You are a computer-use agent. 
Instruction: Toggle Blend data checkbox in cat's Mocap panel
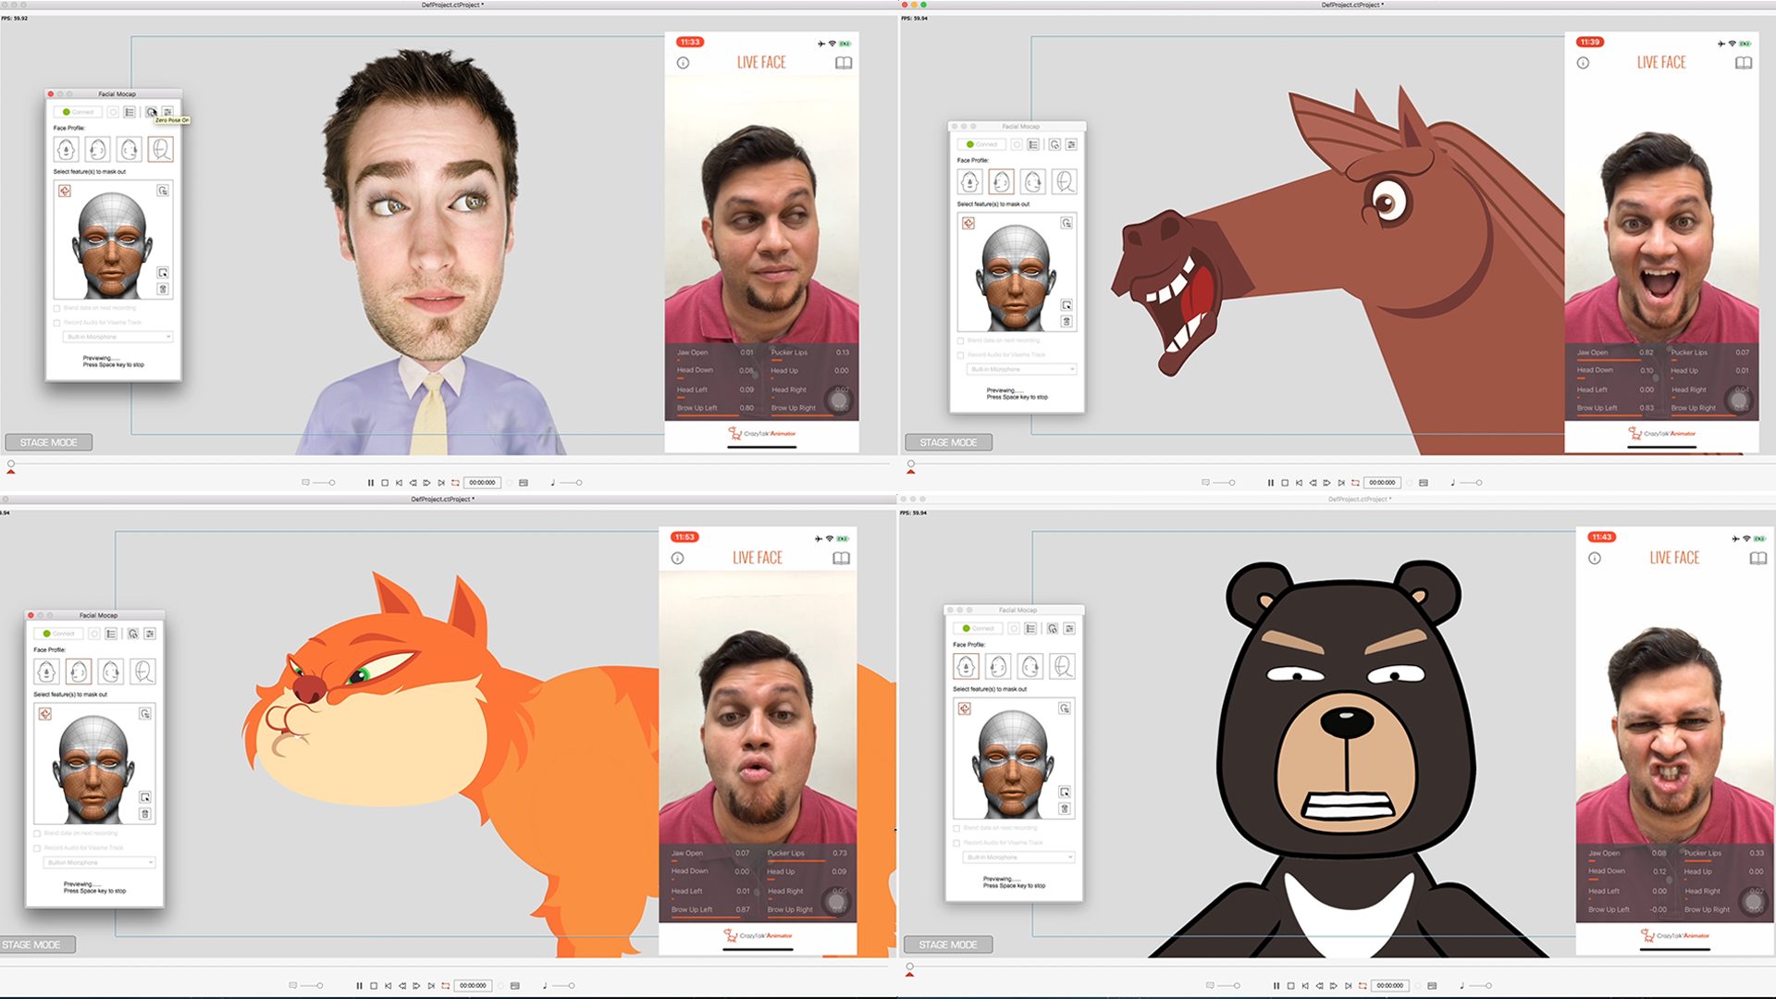tap(37, 833)
